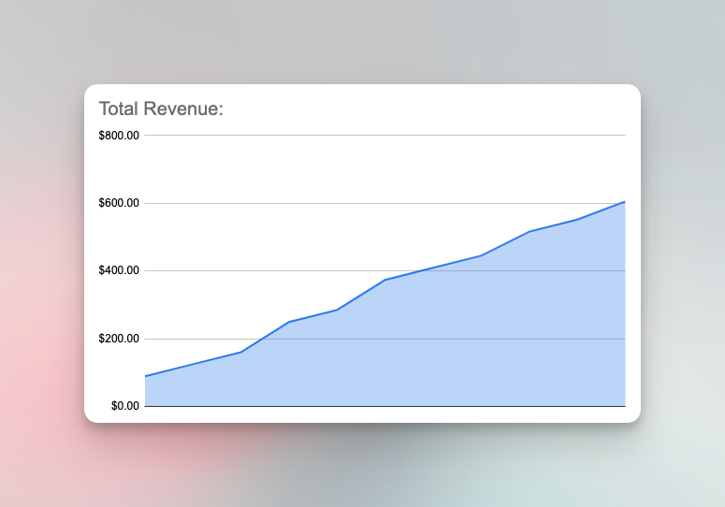The image size is (725, 507).
Task: Select the $600.00 axis label
Action: point(119,203)
